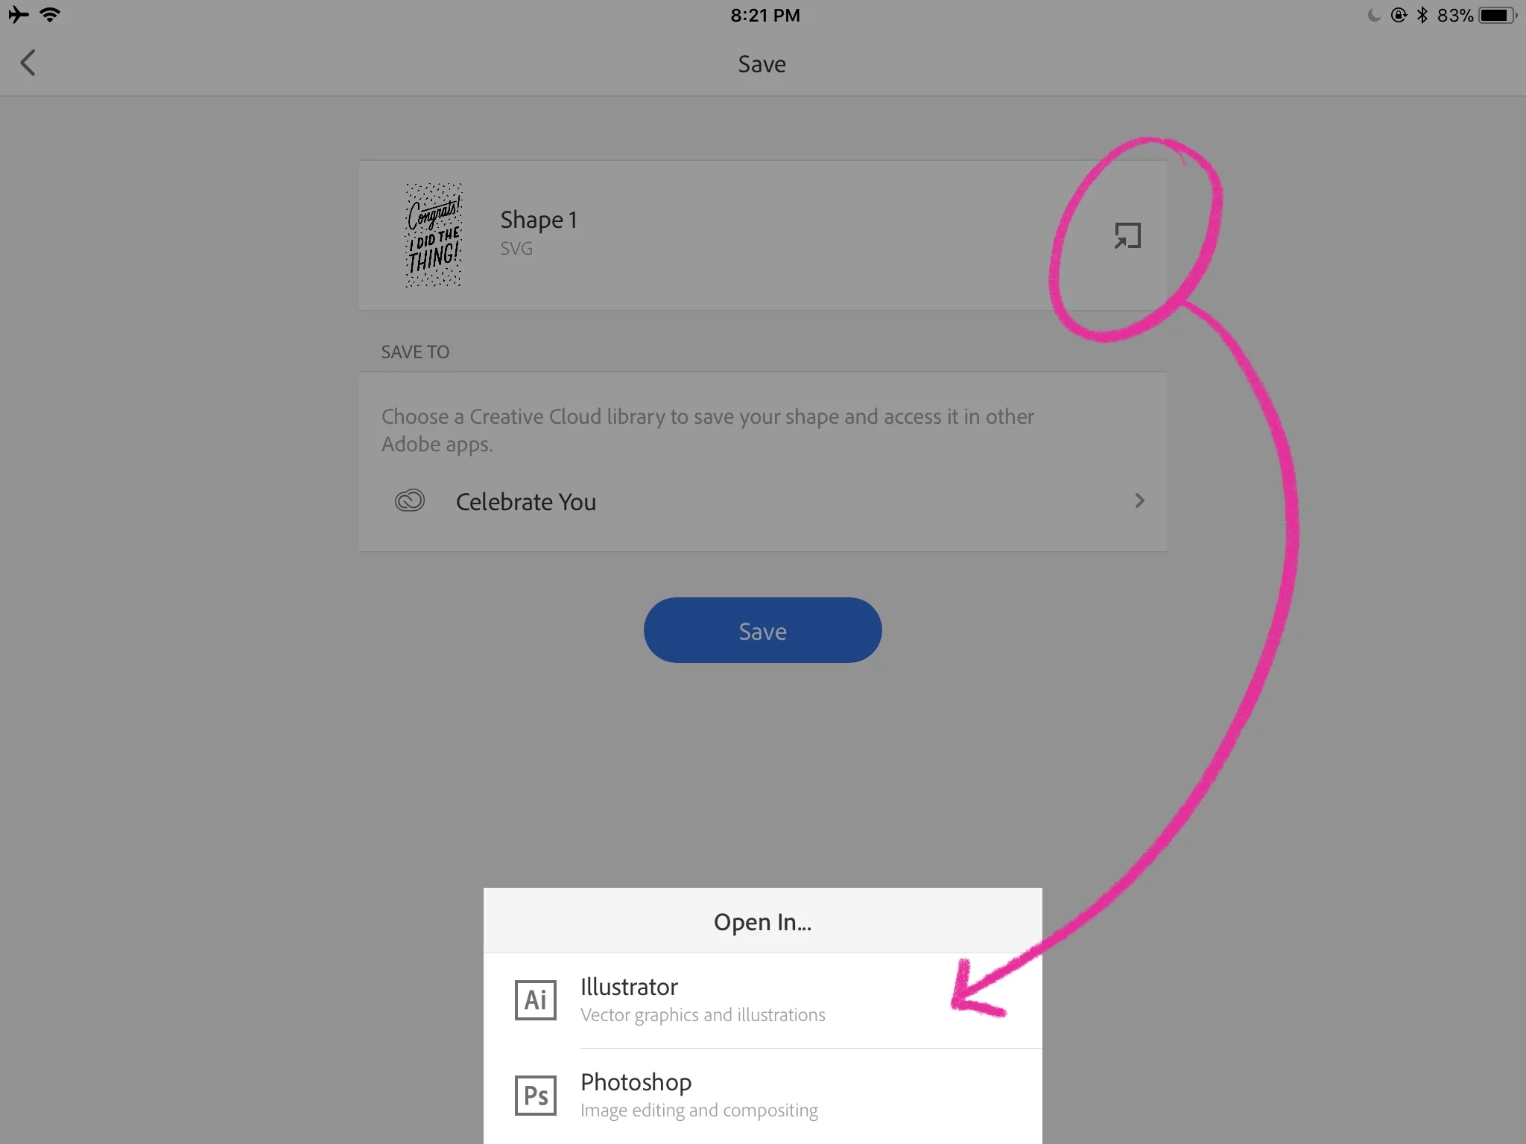Tap the battery indicator icon
1526x1144 pixels.
pos(1498,15)
